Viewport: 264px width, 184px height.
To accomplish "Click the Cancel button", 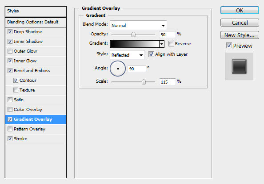I will click(x=240, y=23).
